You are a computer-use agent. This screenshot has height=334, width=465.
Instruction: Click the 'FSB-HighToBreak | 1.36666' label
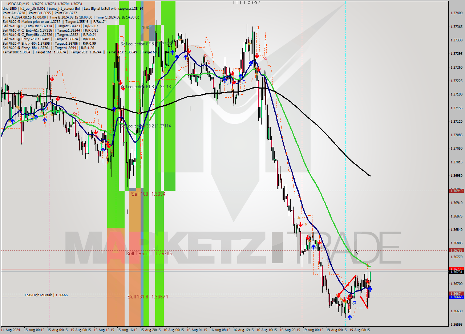(x=46, y=295)
